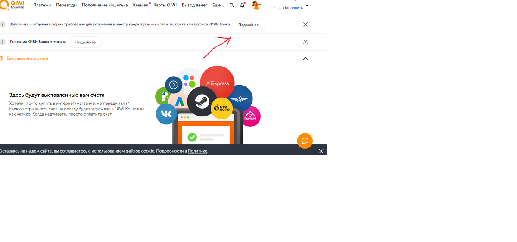The image size is (517, 242).
Task: Click the AliExpress red circle
Action: pos(217,83)
